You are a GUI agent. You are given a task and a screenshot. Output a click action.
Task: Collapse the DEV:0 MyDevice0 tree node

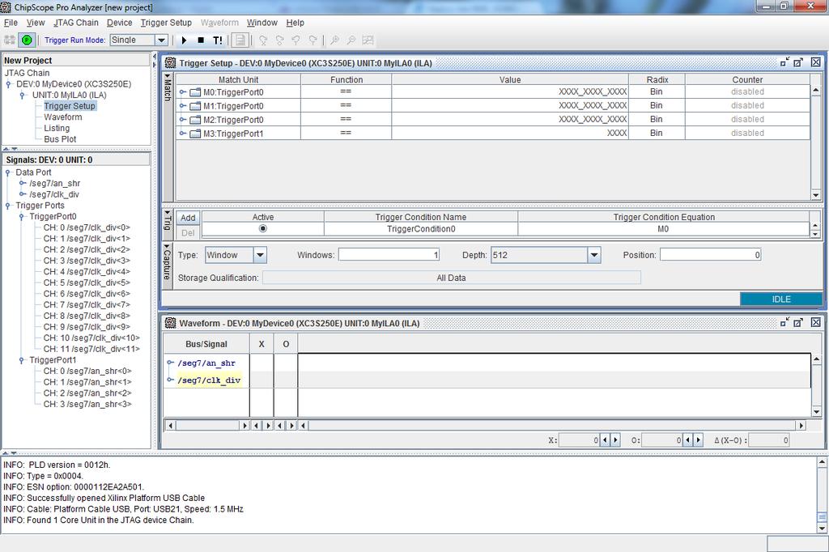click(8, 84)
